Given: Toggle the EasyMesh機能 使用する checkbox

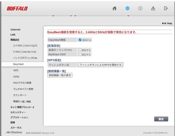Looking at the screenshot, I should tap(80, 40).
